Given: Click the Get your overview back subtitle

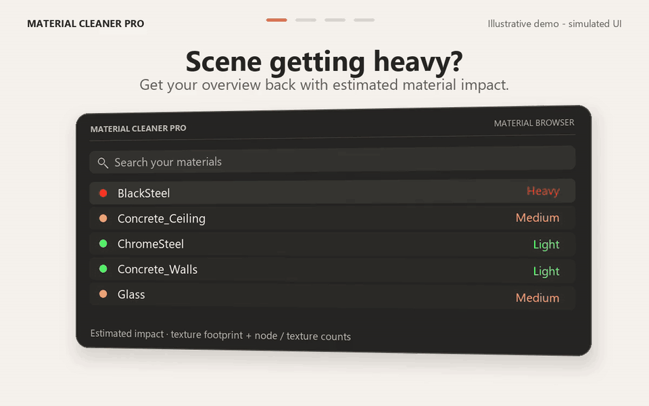Looking at the screenshot, I should (x=324, y=85).
